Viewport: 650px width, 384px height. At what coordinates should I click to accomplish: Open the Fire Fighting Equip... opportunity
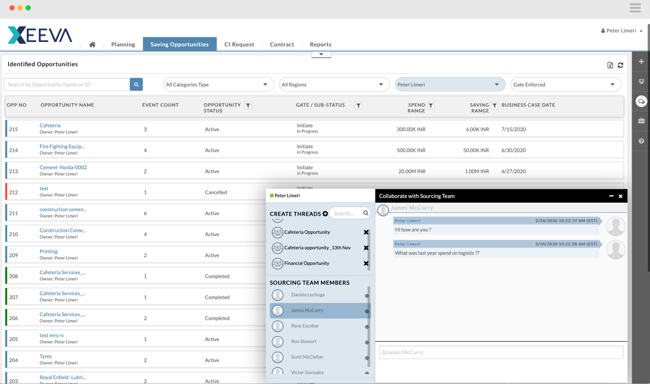62,146
